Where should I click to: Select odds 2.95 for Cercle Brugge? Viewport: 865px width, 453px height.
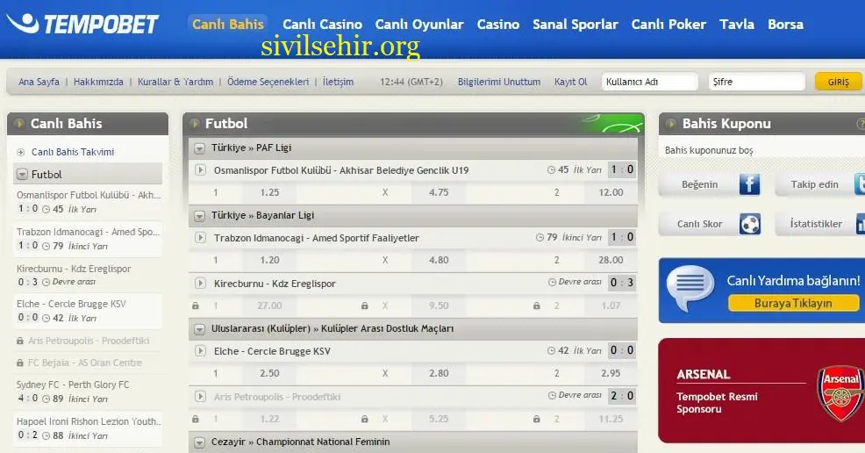click(611, 373)
